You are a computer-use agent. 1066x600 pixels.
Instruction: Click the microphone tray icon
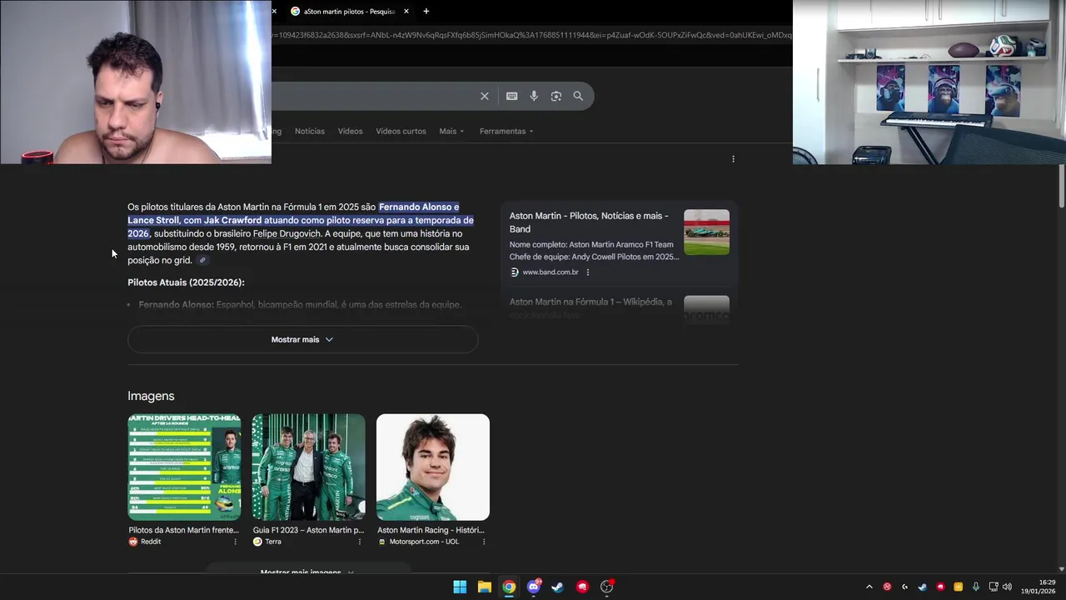(x=976, y=587)
